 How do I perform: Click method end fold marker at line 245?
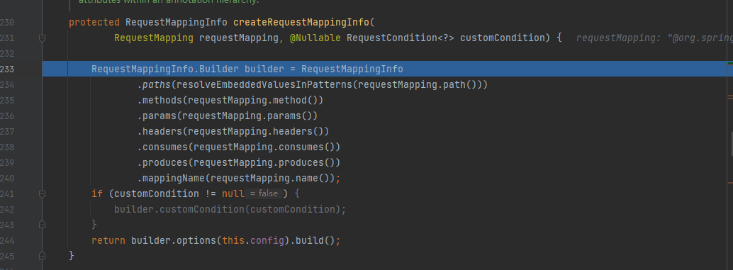pyautogui.click(x=42, y=256)
